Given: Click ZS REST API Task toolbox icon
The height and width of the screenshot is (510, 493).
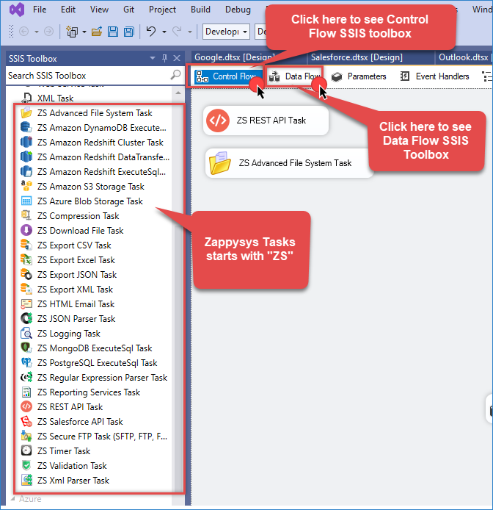Looking at the screenshot, I should coord(26,406).
